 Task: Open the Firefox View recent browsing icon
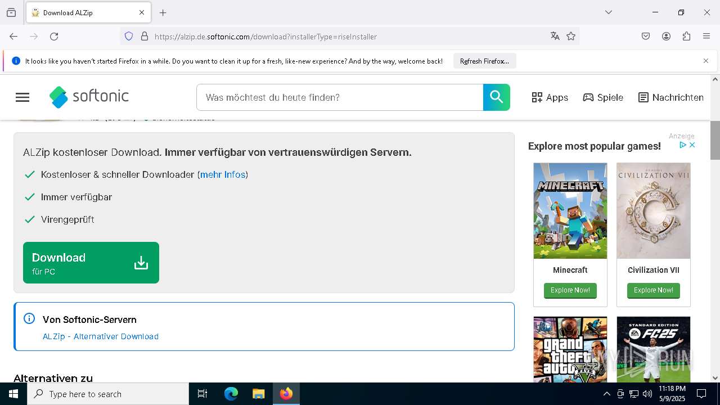pyautogui.click(x=11, y=12)
